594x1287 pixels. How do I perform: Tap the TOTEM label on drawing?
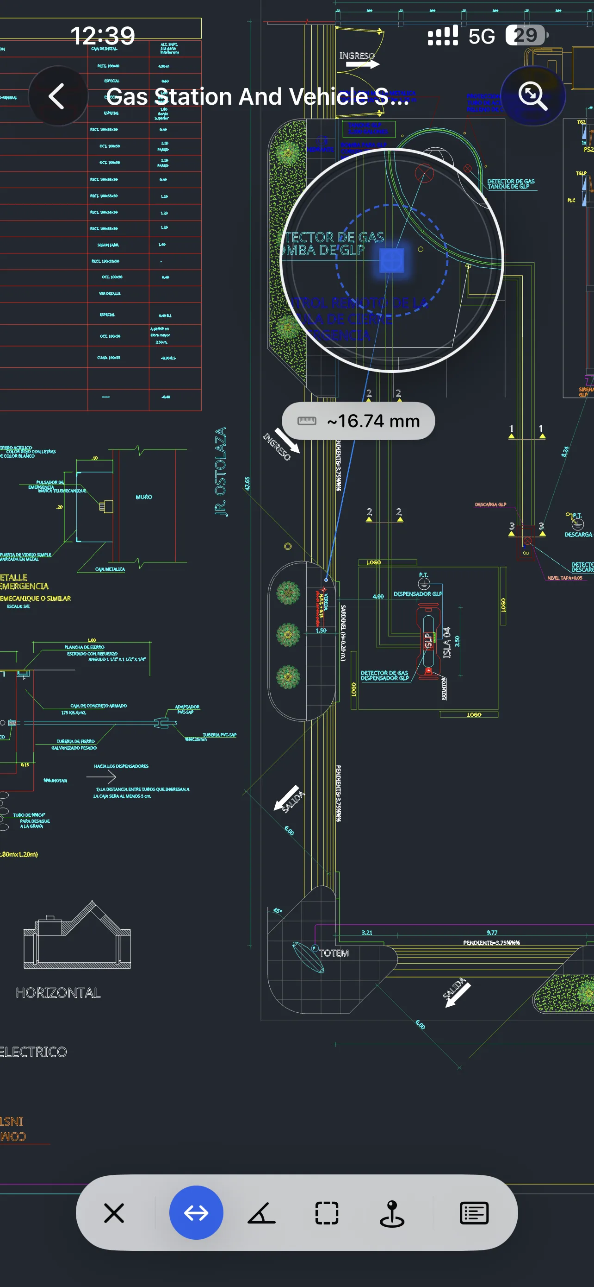point(334,953)
